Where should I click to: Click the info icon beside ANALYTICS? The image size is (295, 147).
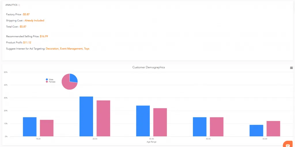[19, 5]
